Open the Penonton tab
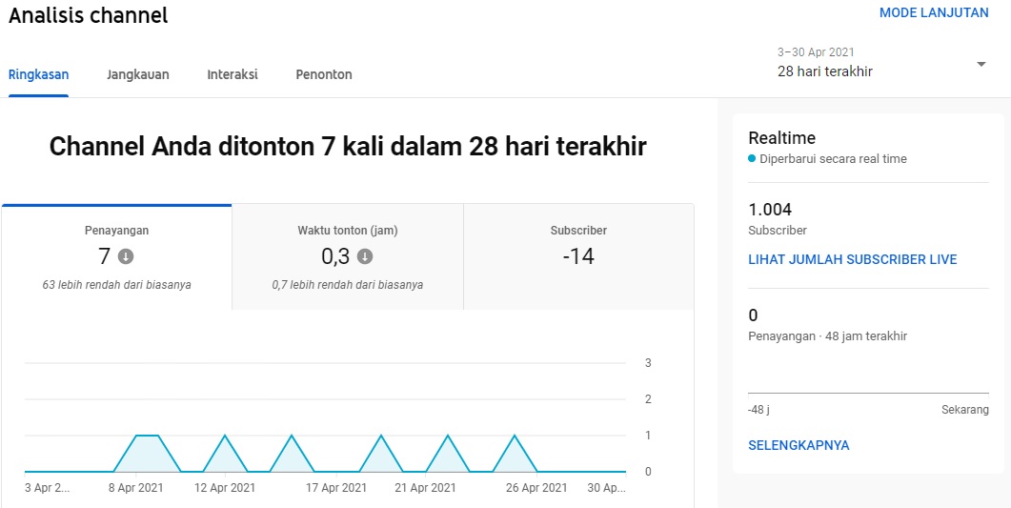Image resolution: width=1011 pixels, height=508 pixels. 324,74
